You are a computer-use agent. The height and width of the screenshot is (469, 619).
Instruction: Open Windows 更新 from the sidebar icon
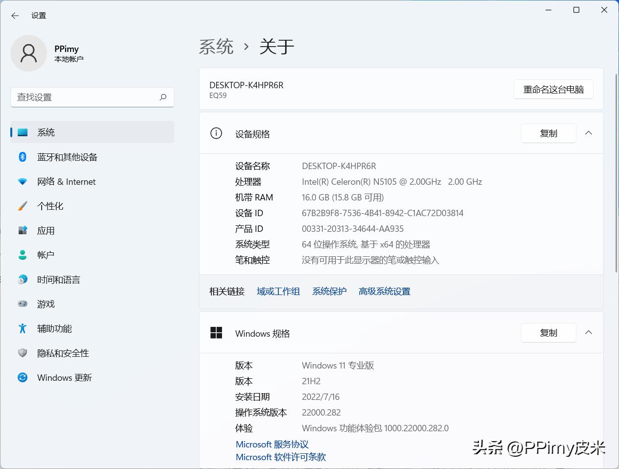click(23, 377)
